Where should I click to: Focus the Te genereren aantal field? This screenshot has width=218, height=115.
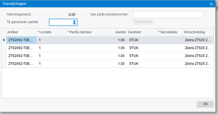[x=63, y=22]
